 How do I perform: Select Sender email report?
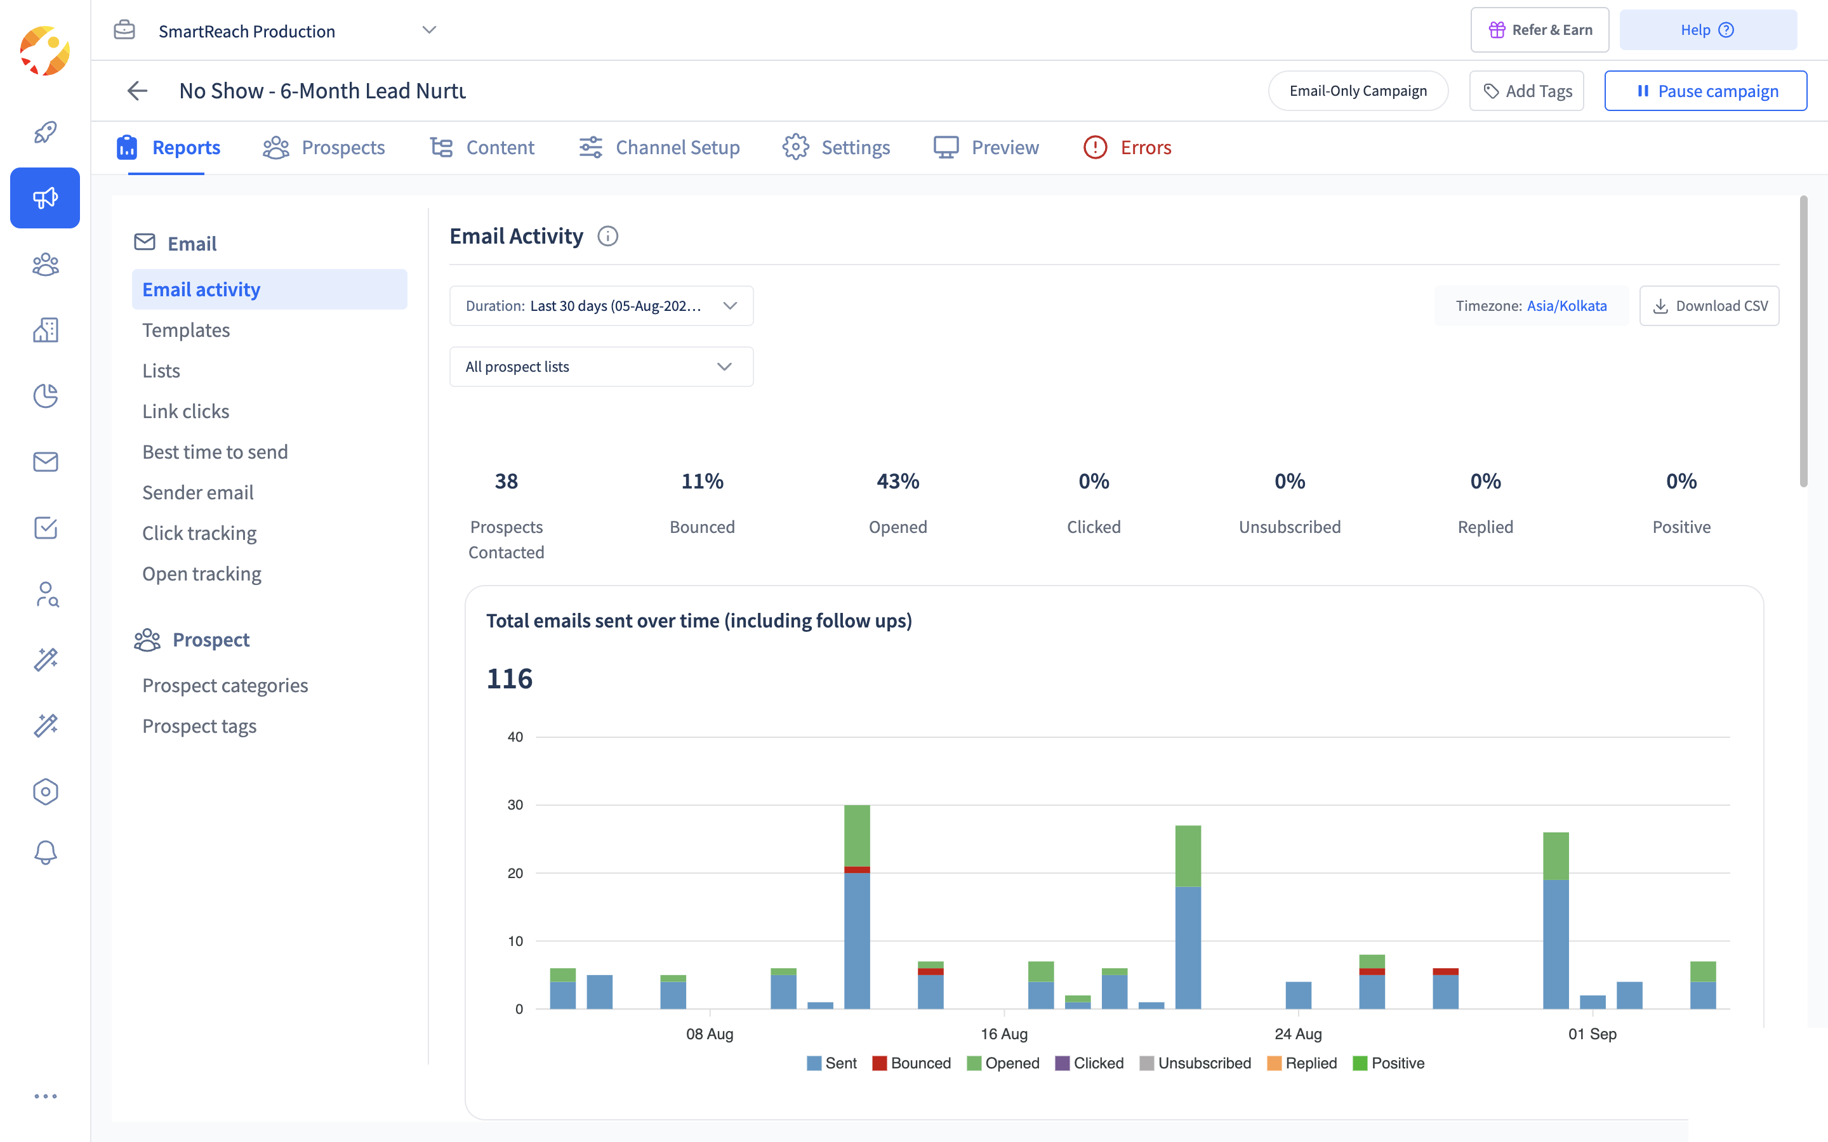click(x=198, y=492)
